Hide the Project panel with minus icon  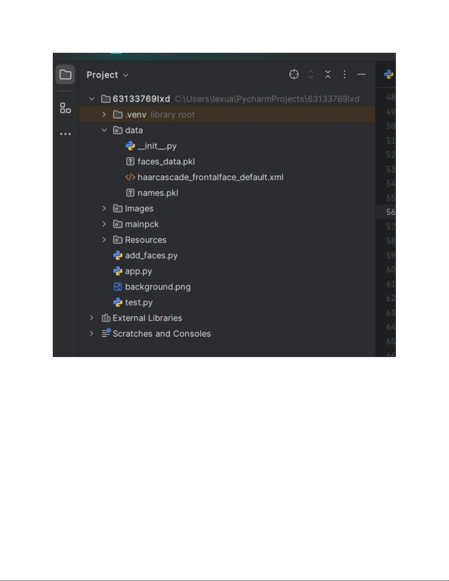point(362,74)
